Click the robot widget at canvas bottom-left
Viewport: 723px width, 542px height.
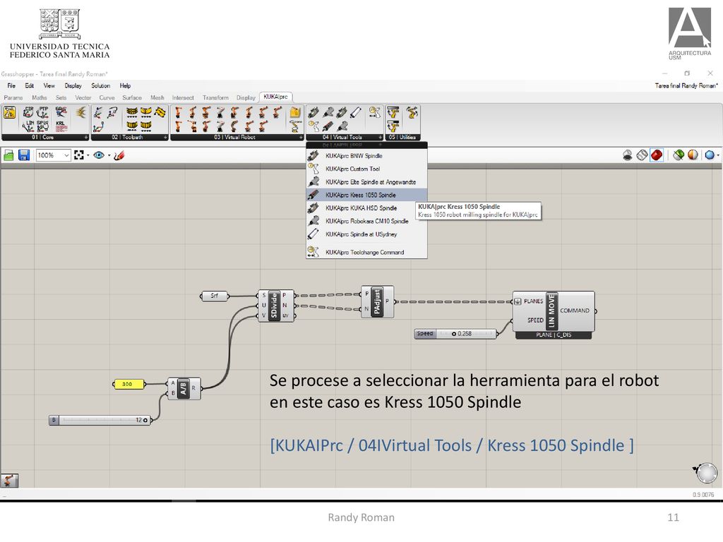pos(10,480)
